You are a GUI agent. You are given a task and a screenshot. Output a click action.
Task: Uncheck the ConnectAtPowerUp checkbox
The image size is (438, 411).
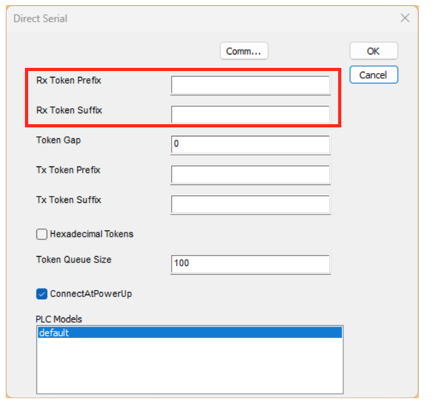[42, 294]
